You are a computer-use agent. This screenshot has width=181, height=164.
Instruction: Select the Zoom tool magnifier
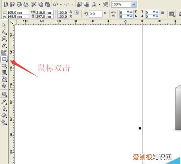coord(4,39)
